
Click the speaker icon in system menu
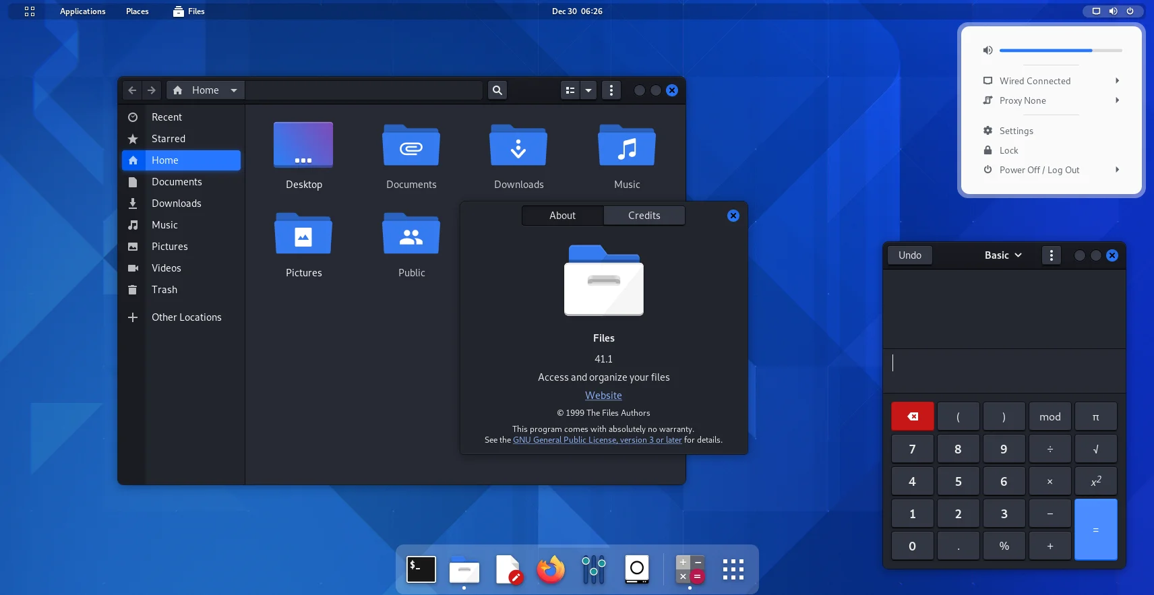[988, 51]
